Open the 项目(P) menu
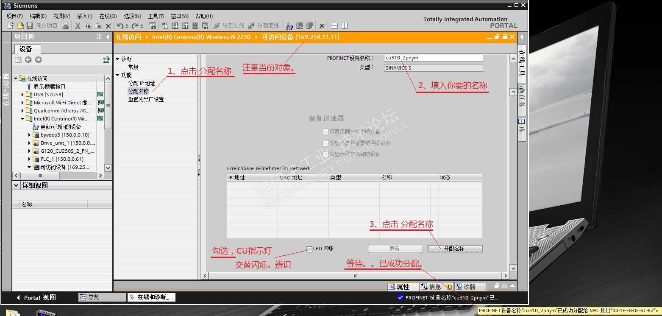Image resolution: width=662 pixels, height=316 pixels. [15, 16]
